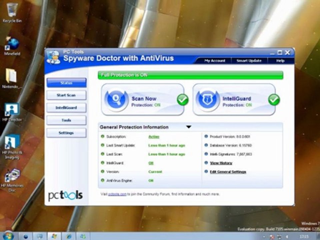
Task: Follow the pctools.com link
Action: [117, 194]
